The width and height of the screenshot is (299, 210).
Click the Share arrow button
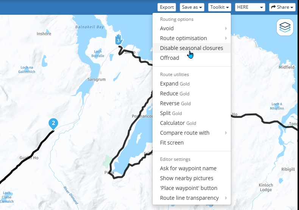coord(282,7)
